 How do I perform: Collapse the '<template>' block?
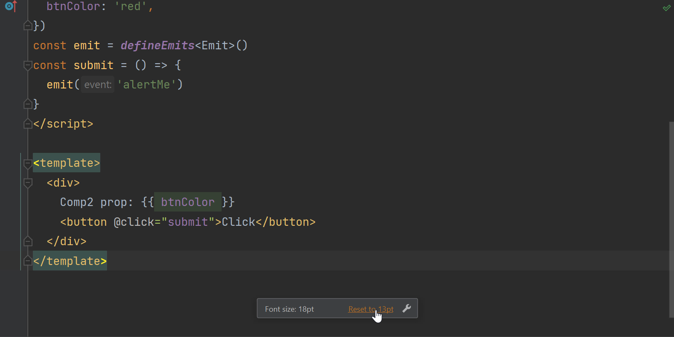tap(28, 163)
